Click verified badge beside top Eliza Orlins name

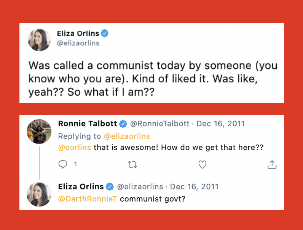tap(105, 33)
